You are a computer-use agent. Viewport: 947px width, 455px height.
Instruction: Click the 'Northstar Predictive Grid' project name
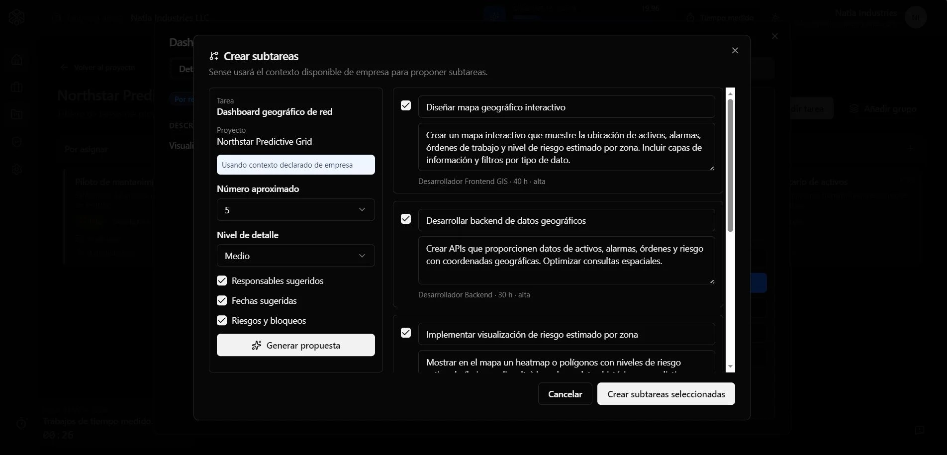pos(264,142)
